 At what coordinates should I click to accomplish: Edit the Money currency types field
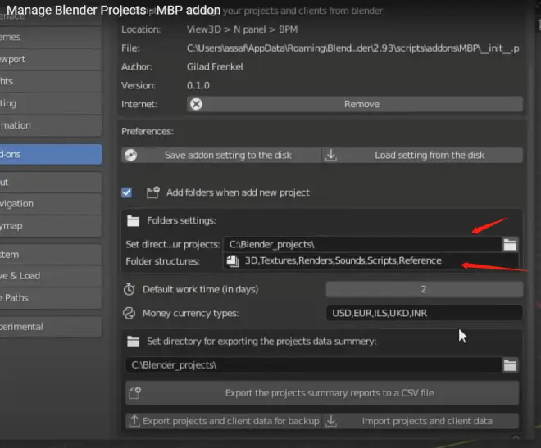point(424,313)
